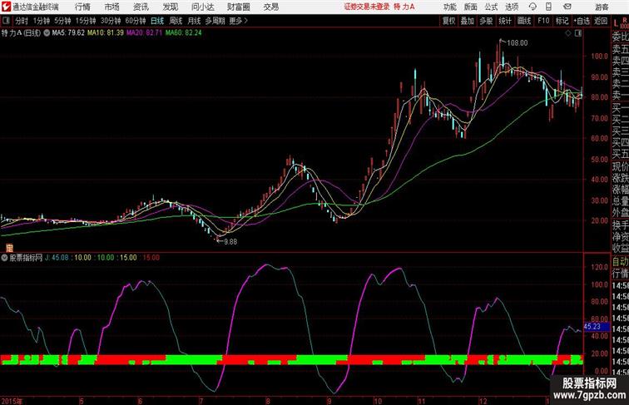Image resolution: width=629 pixels, height=405 pixels.
Task: Click the small orange icon at chart bottom-left
Action: (9, 248)
